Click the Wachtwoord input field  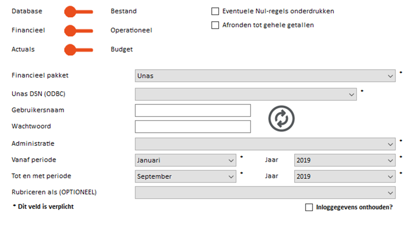(x=193, y=127)
